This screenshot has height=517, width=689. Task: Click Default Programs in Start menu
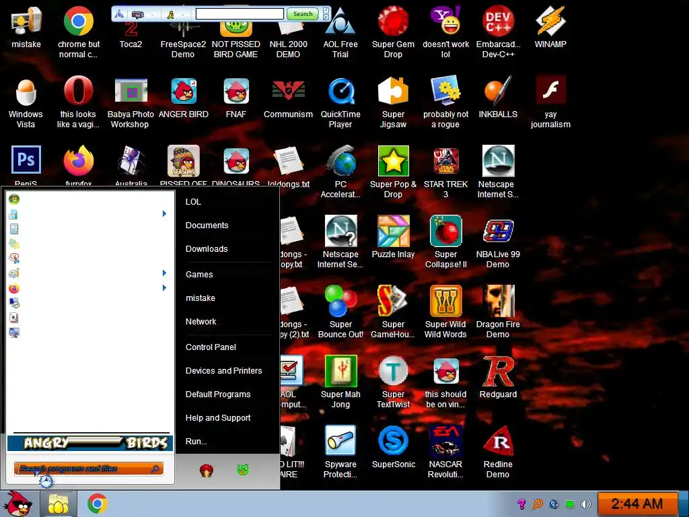(218, 394)
